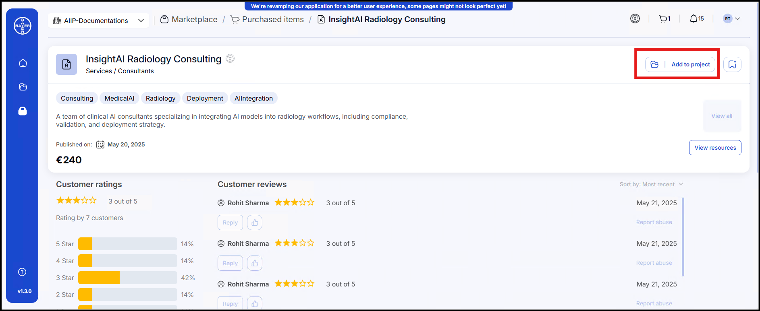Click InsightAI Radiology Consulting breadcrumb
The image size is (760, 311).
[382, 19]
